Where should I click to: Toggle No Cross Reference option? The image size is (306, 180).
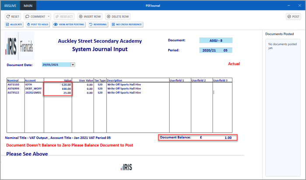(x=126, y=25)
